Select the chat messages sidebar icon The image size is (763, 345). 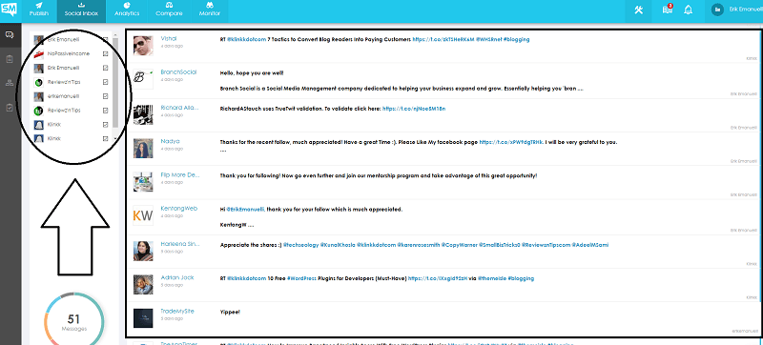(10, 34)
